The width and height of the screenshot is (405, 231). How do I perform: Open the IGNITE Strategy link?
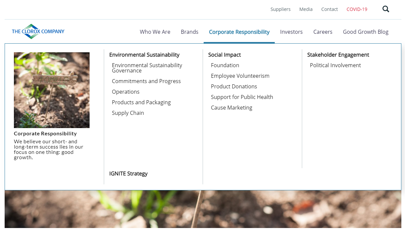(129, 173)
